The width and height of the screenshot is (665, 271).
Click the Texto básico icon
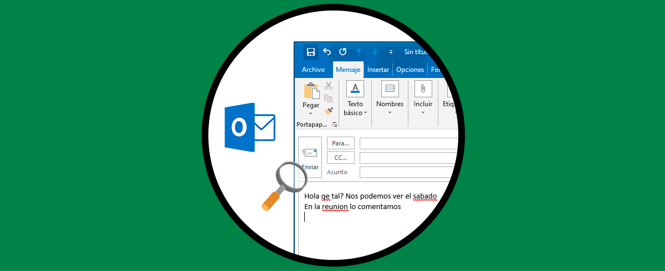click(x=355, y=88)
